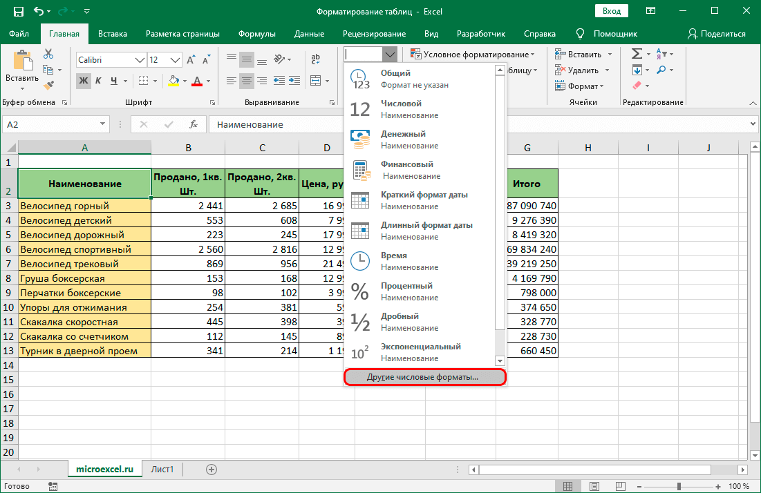The height and width of the screenshot is (493, 761).
Task: Click the Вход sign-in button
Action: pos(612,10)
